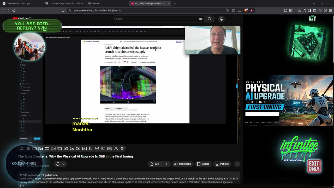Open the browser main hamburger menu
334x188 pixels.
pos(330,10)
